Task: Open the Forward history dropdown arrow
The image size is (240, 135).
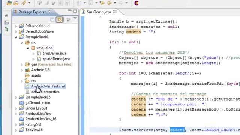Action: point(126,3)
